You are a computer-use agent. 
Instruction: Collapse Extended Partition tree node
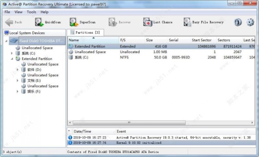click(x=12, y=59)
